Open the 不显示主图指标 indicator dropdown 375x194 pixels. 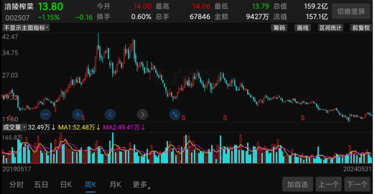(x=26, y=28)
